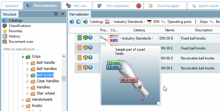The image size is (220, 111).
Task: Click the orange cube icon in DIN 98 E row
Action: tap(86, 67)
